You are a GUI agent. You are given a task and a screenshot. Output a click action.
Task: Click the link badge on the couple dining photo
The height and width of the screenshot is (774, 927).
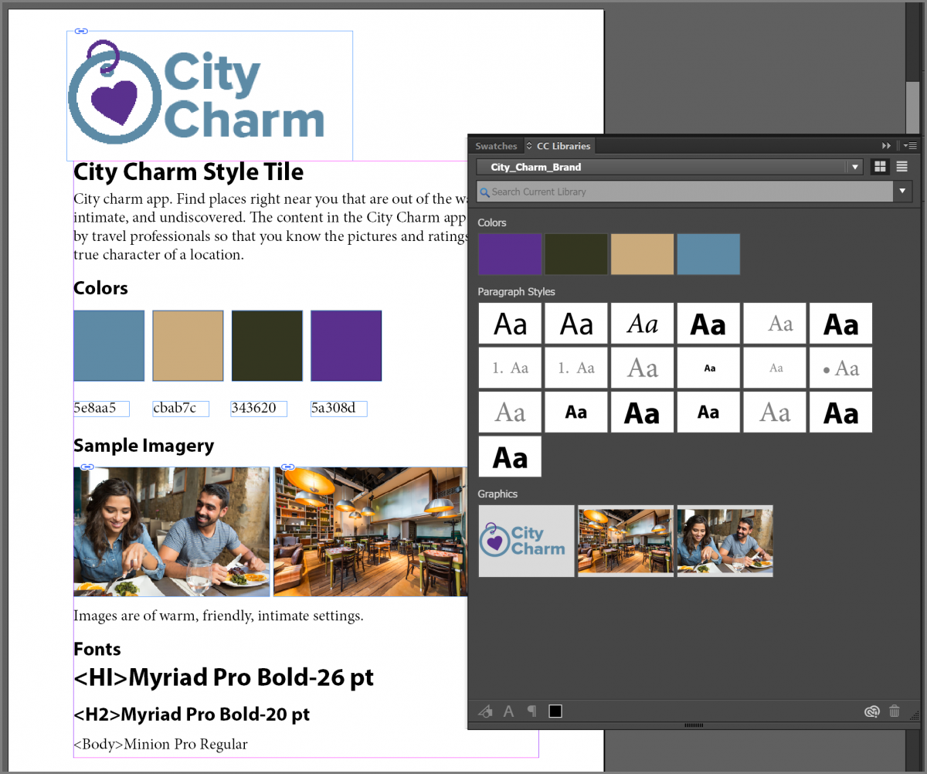click(87, 467)
